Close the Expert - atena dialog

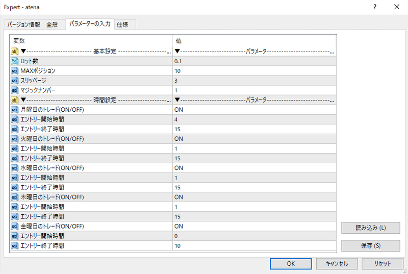click(397, 7)
